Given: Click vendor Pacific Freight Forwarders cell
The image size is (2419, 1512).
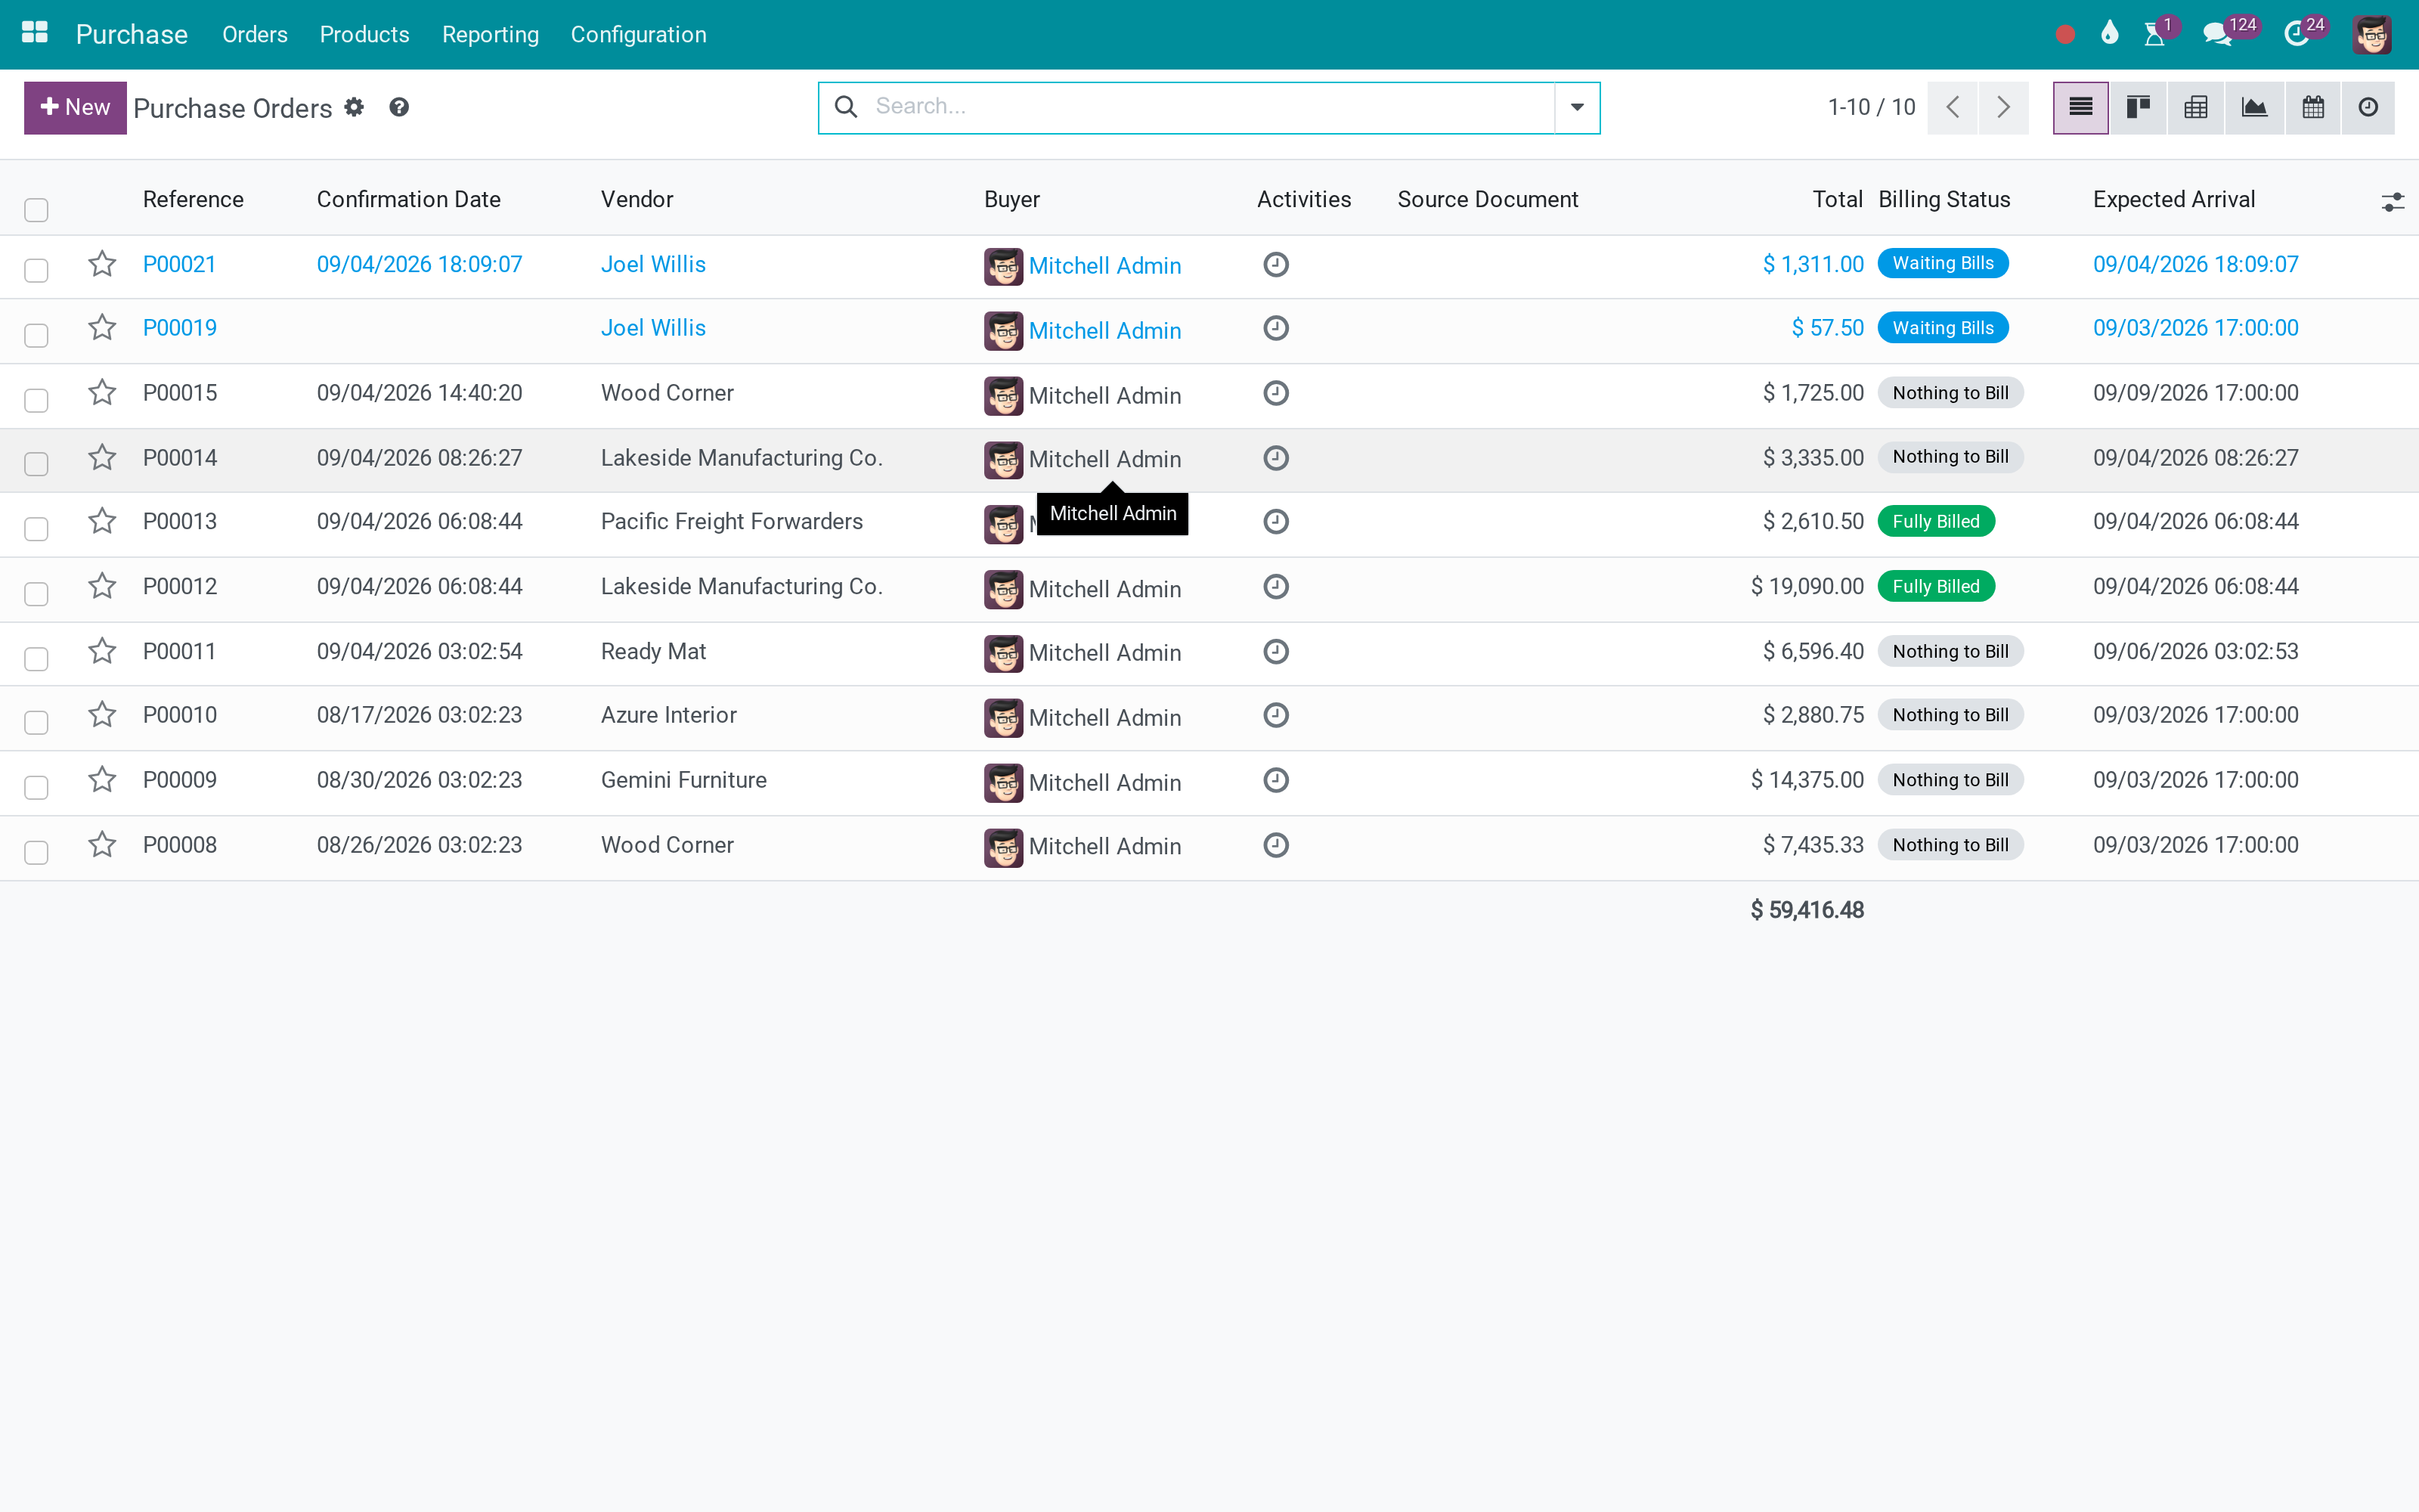Looking at the screenshot, I should click(x=732, y=521).
